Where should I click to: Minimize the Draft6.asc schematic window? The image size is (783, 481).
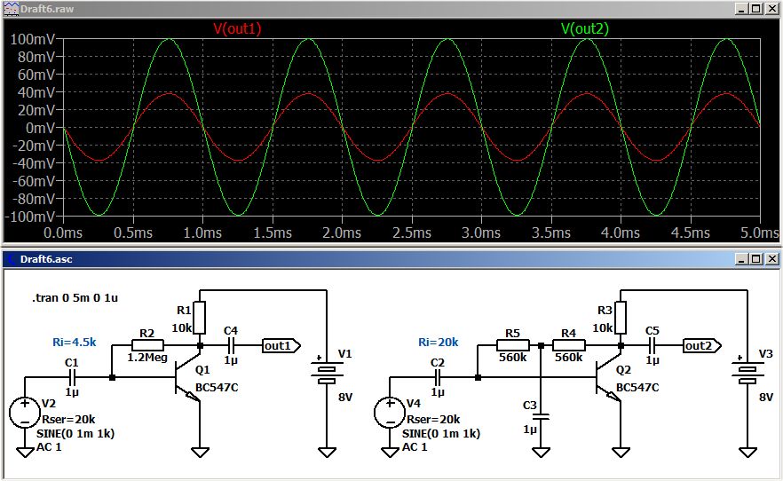[x=742, y=259]
